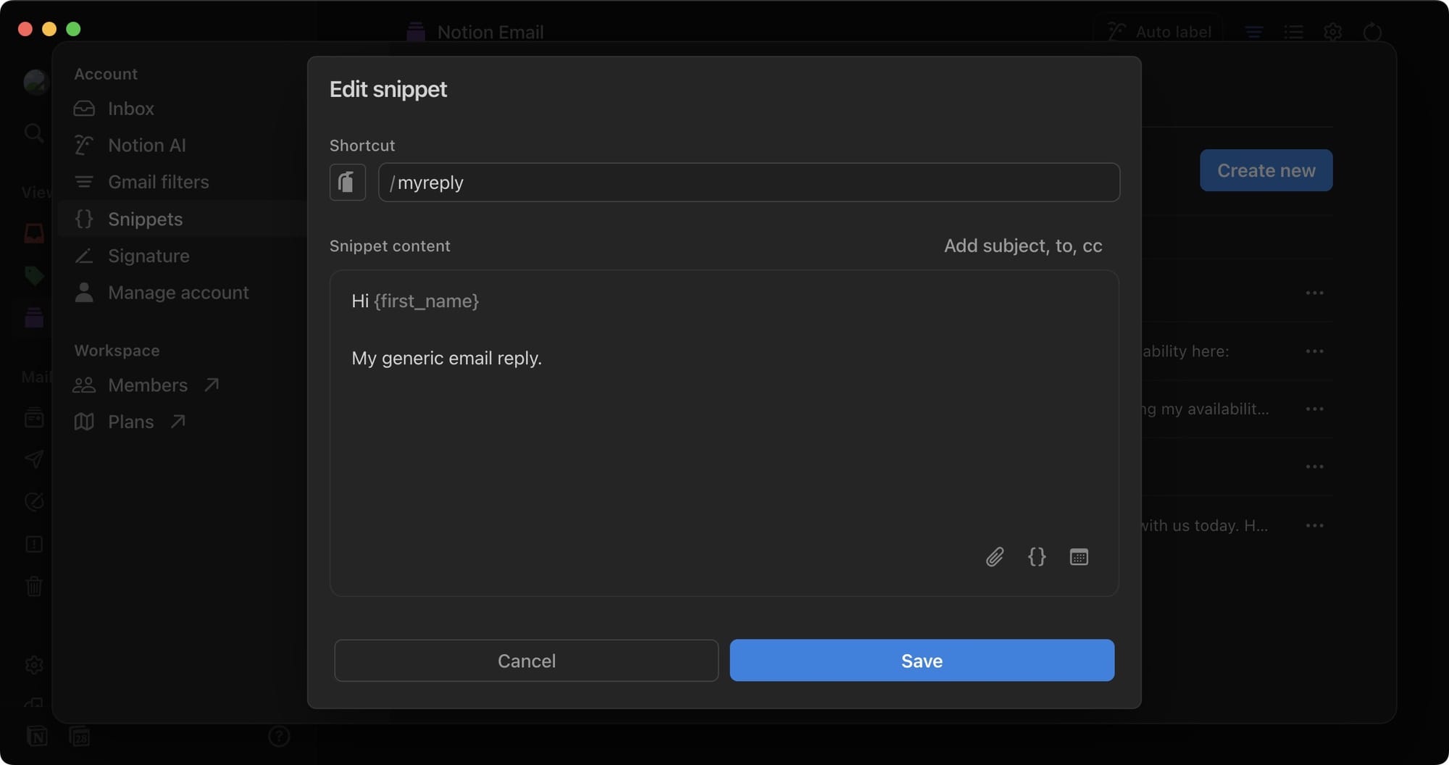
Task: Open the Members workspace link
Action: (x=146, y=385)
